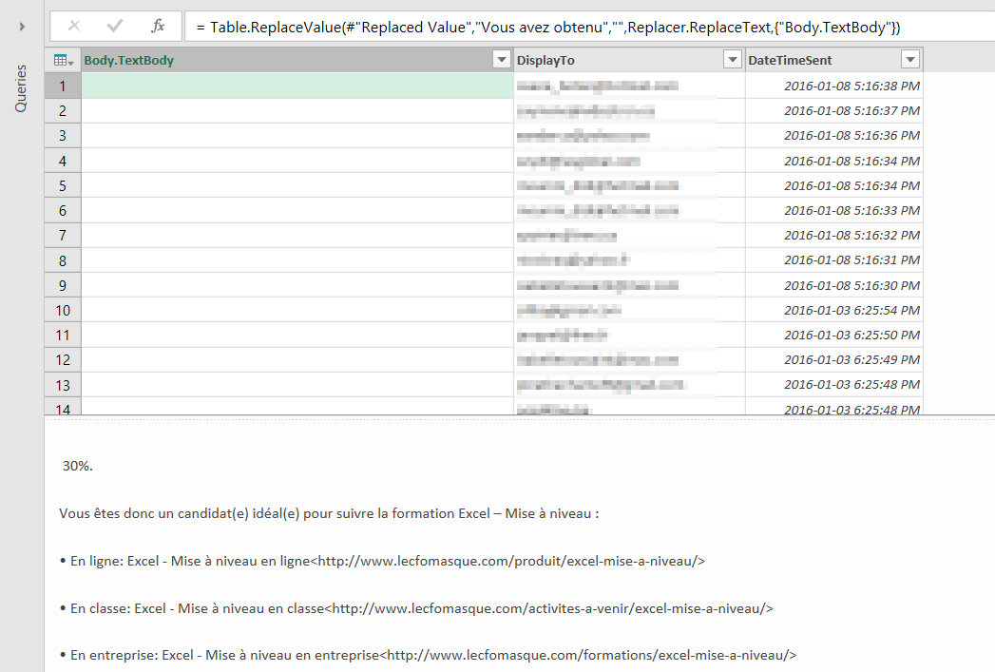This screenshot has height=672, width=995.
Task: Open Body.TextBody column filter dropdown
Action: pos(502,60)
